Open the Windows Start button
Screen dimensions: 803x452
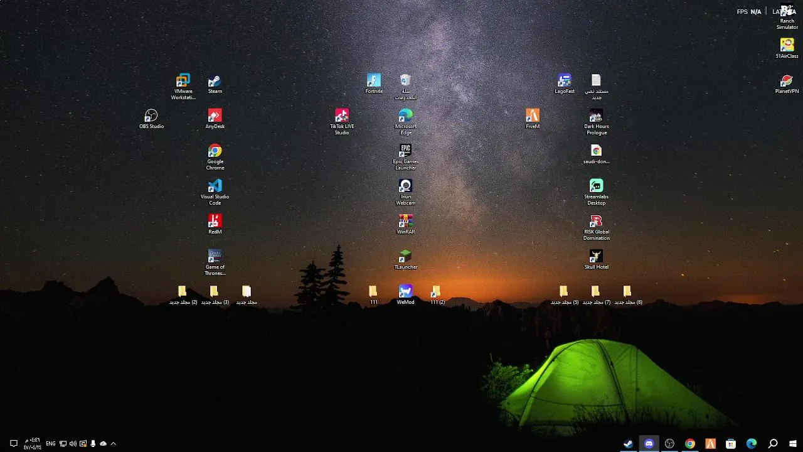(793, 444)
